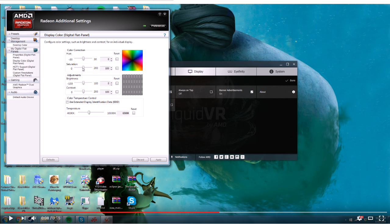Open AMD Twitter link in Follow AMD bar
Image resolution: width=390 pixels, height=224 pixels.
[x=221, y=157]
